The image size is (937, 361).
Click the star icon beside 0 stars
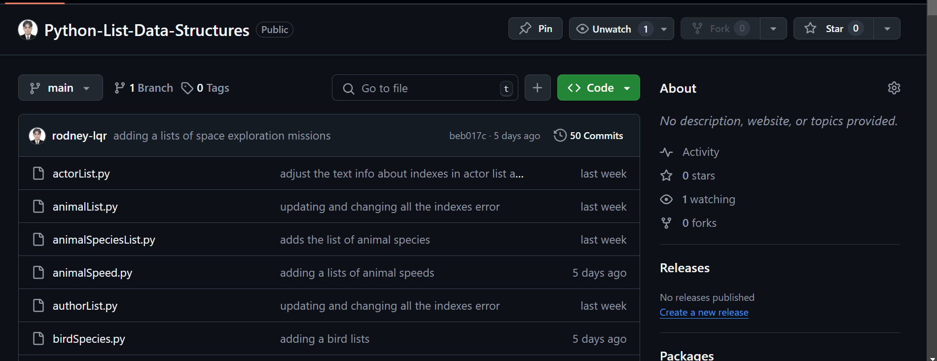pyautogui.click(x=666, y=176)
